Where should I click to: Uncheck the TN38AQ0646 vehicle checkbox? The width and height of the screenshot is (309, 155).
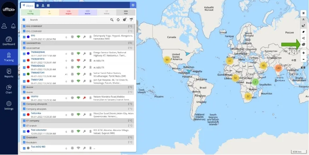tap(24, 54)
